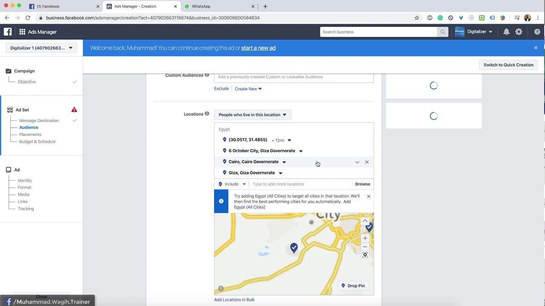Viewport: 545px width, 306px height.
Task: Open the Create New audience dropdown
Action: (x=248, y=89)
